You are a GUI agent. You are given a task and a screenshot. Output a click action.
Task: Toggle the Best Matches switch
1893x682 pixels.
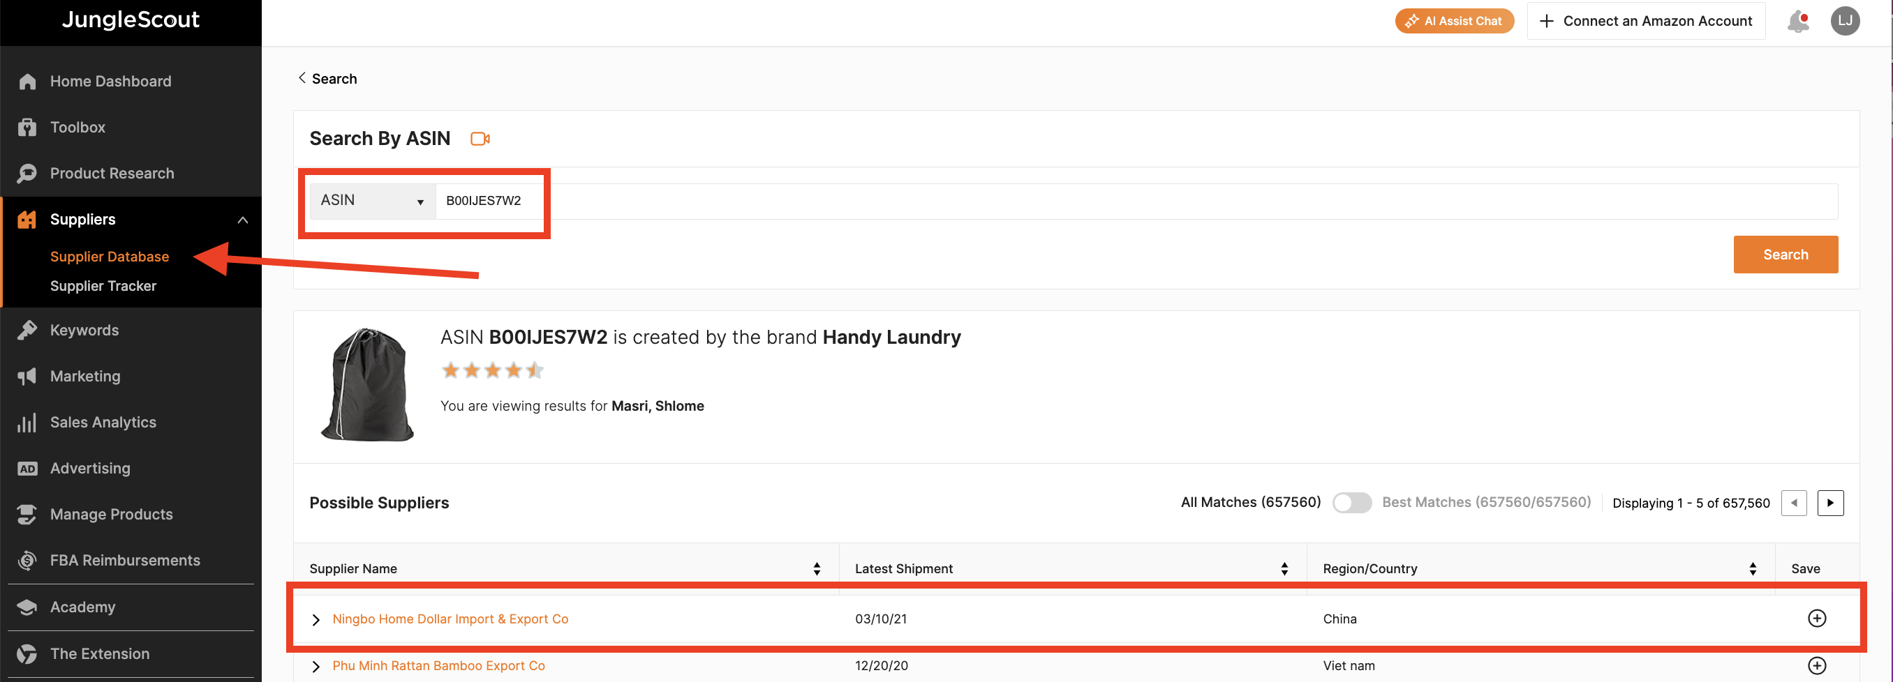click(x=1351, y=503)
